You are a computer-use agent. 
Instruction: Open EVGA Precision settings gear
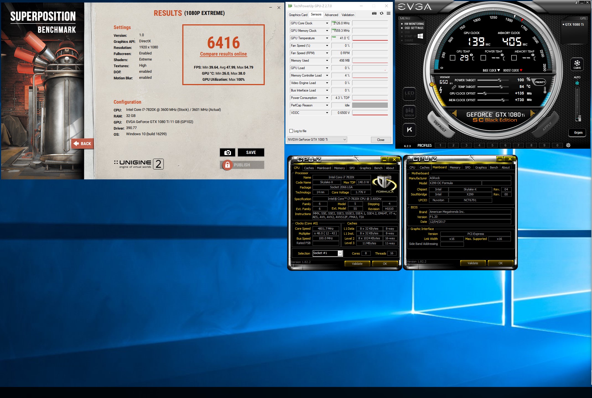(568, 145)
